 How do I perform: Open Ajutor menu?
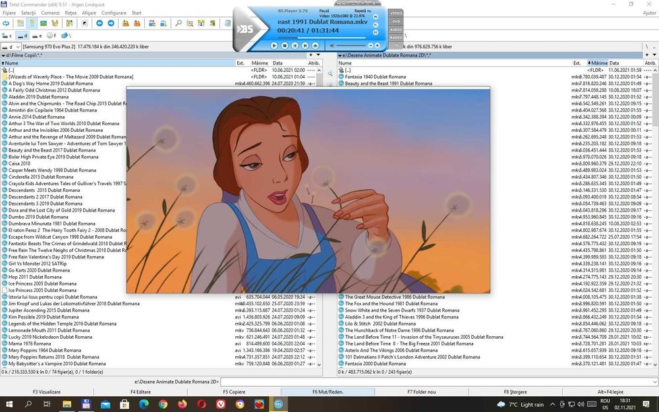650,13
